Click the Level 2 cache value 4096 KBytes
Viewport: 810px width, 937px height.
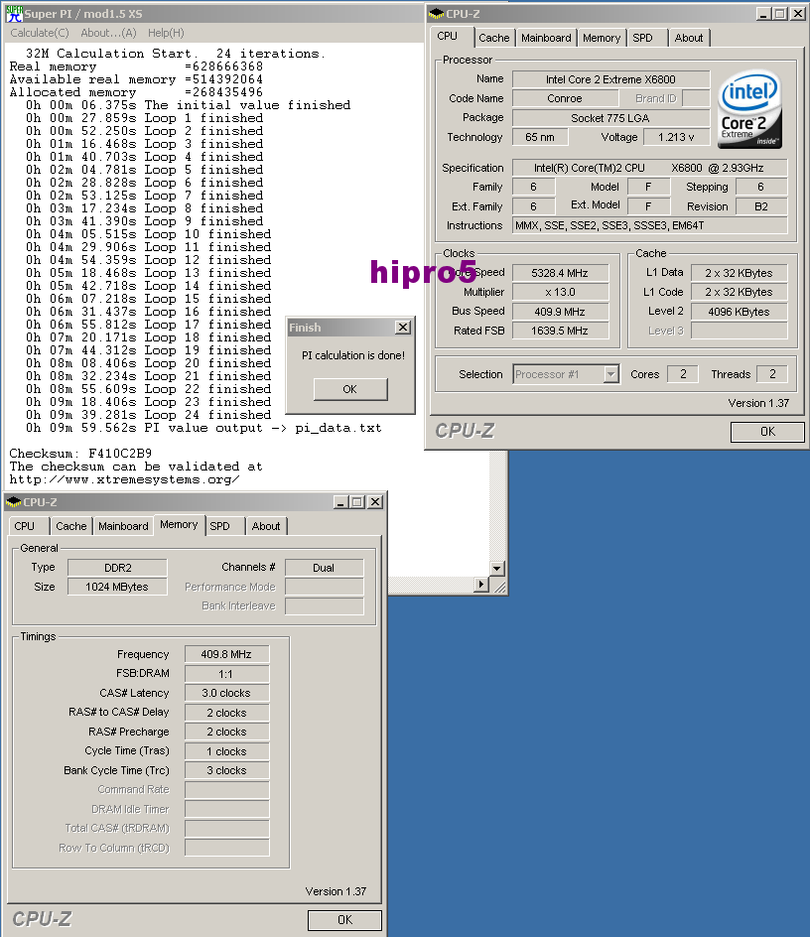[739, 312]
